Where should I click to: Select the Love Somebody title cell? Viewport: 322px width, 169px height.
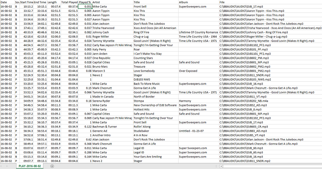(156, 71)
